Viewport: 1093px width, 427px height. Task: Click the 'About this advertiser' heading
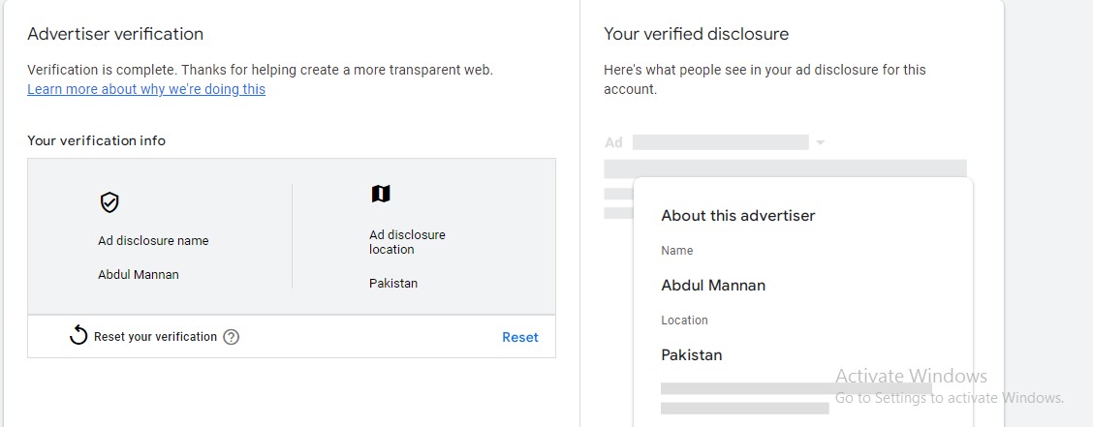pyautogui.click(x=738, y=216)
